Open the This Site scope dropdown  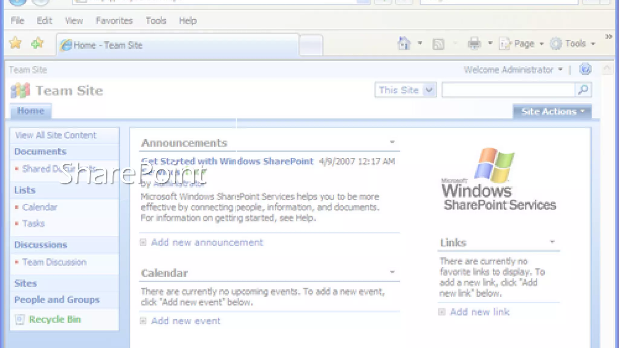tap(406, 90)
